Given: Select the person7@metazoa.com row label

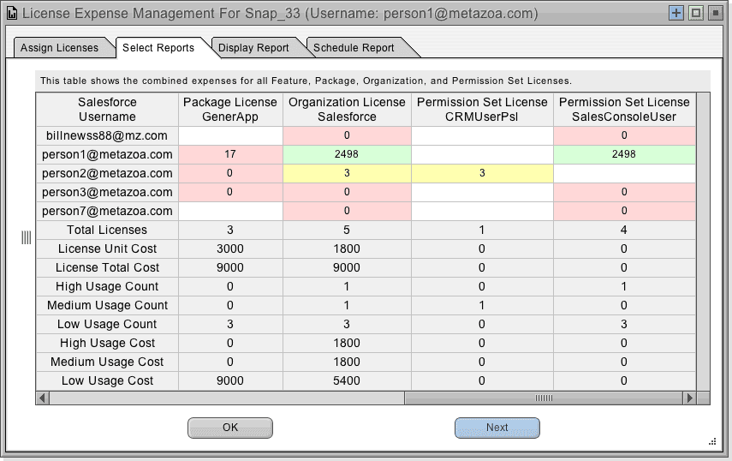Looking at the screenshot, I should coord(107,211).
